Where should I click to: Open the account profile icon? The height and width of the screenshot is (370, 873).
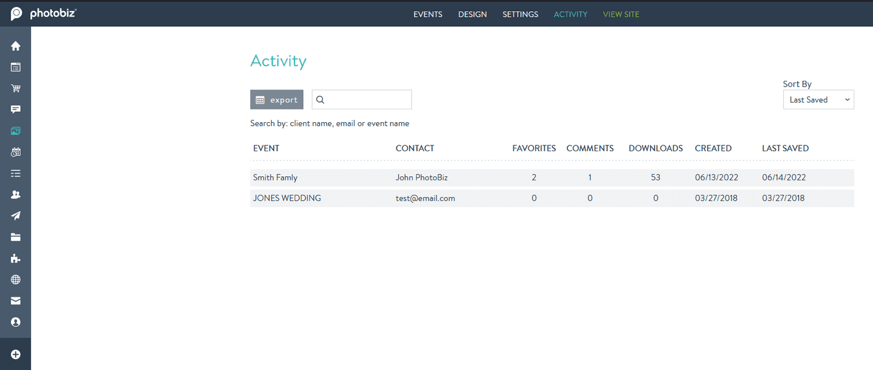pos(15,322)
